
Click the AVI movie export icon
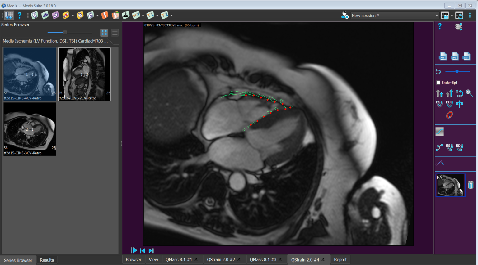click(x=443, y=56)
